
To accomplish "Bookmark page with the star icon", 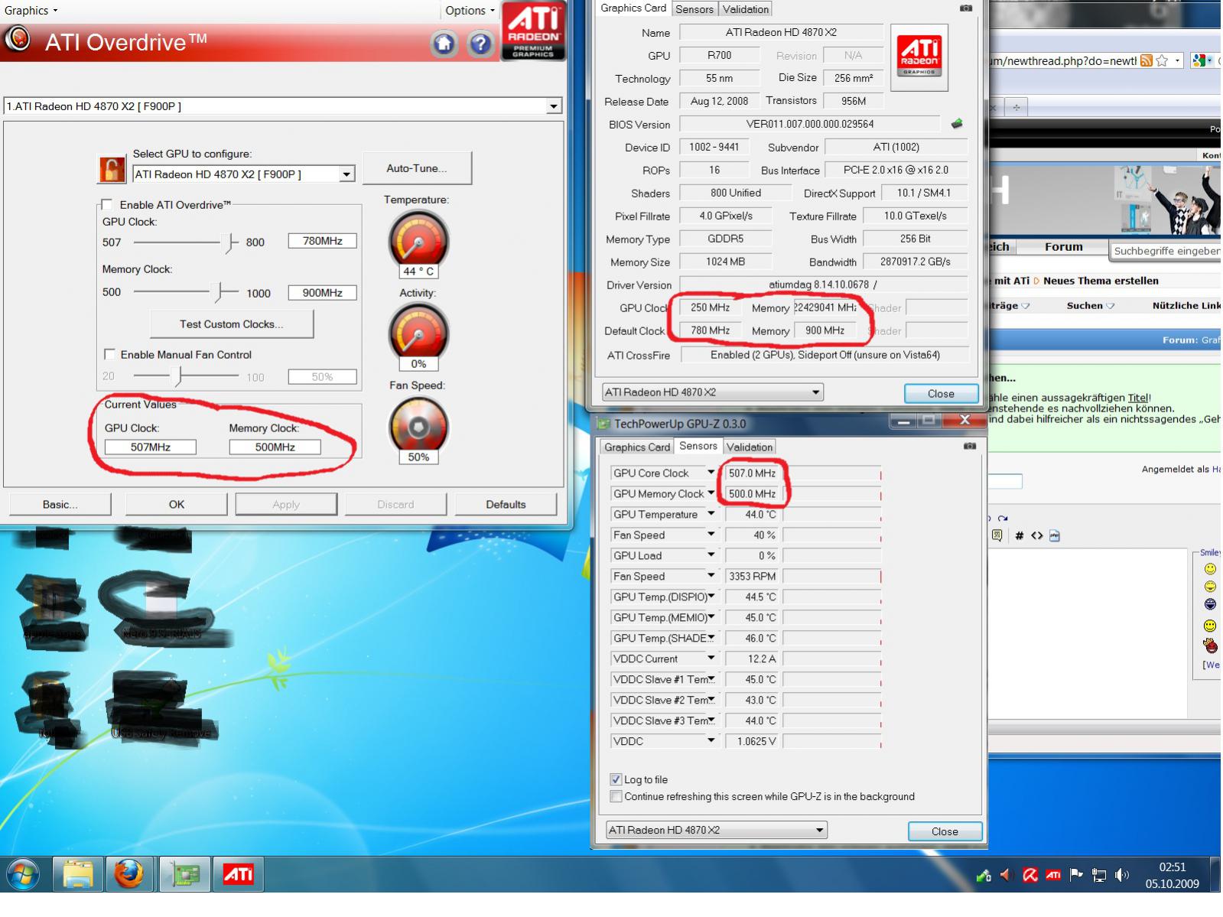I will (1162, 60).
